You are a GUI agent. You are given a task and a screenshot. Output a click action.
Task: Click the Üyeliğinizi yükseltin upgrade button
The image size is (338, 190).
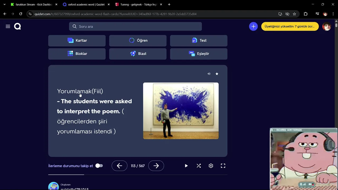[290, 26]
